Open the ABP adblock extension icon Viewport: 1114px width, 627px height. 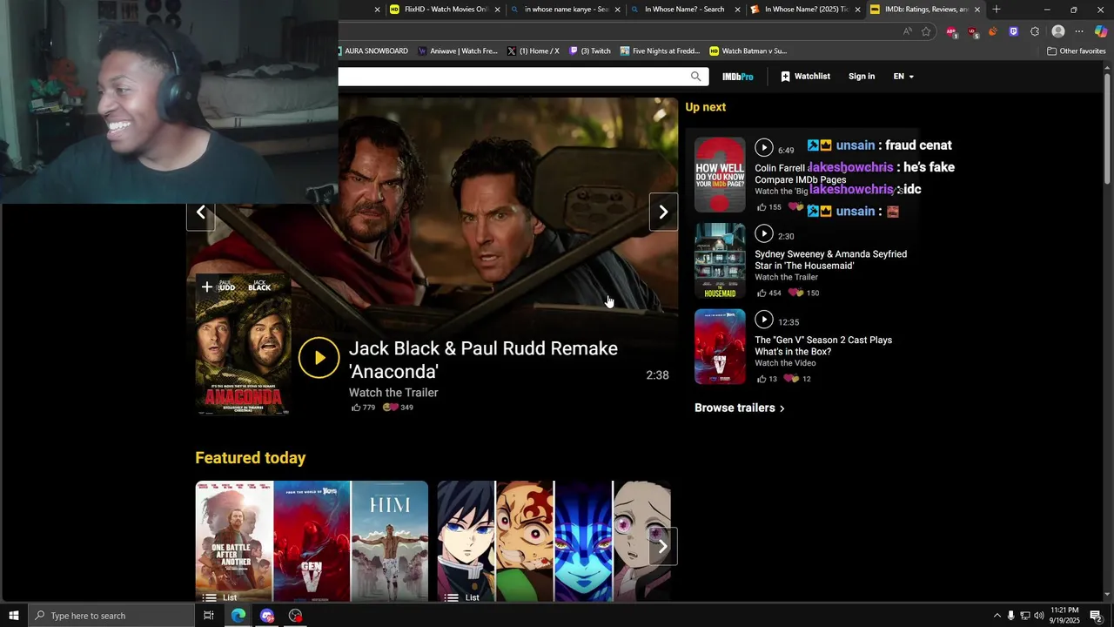coord(951,31)
